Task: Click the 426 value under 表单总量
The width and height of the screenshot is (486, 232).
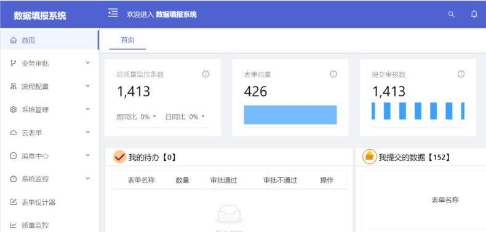Action: (x=255, y=91)
